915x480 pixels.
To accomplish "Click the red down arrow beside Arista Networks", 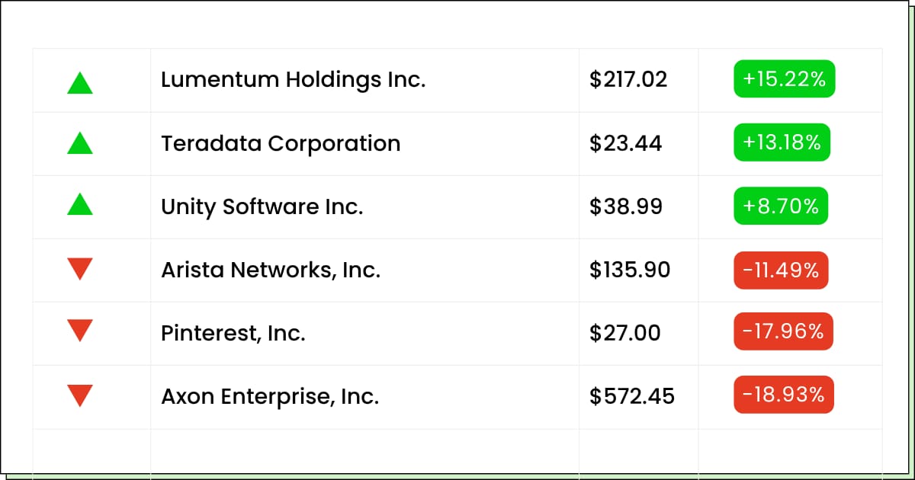I will (x=80, y=269).
